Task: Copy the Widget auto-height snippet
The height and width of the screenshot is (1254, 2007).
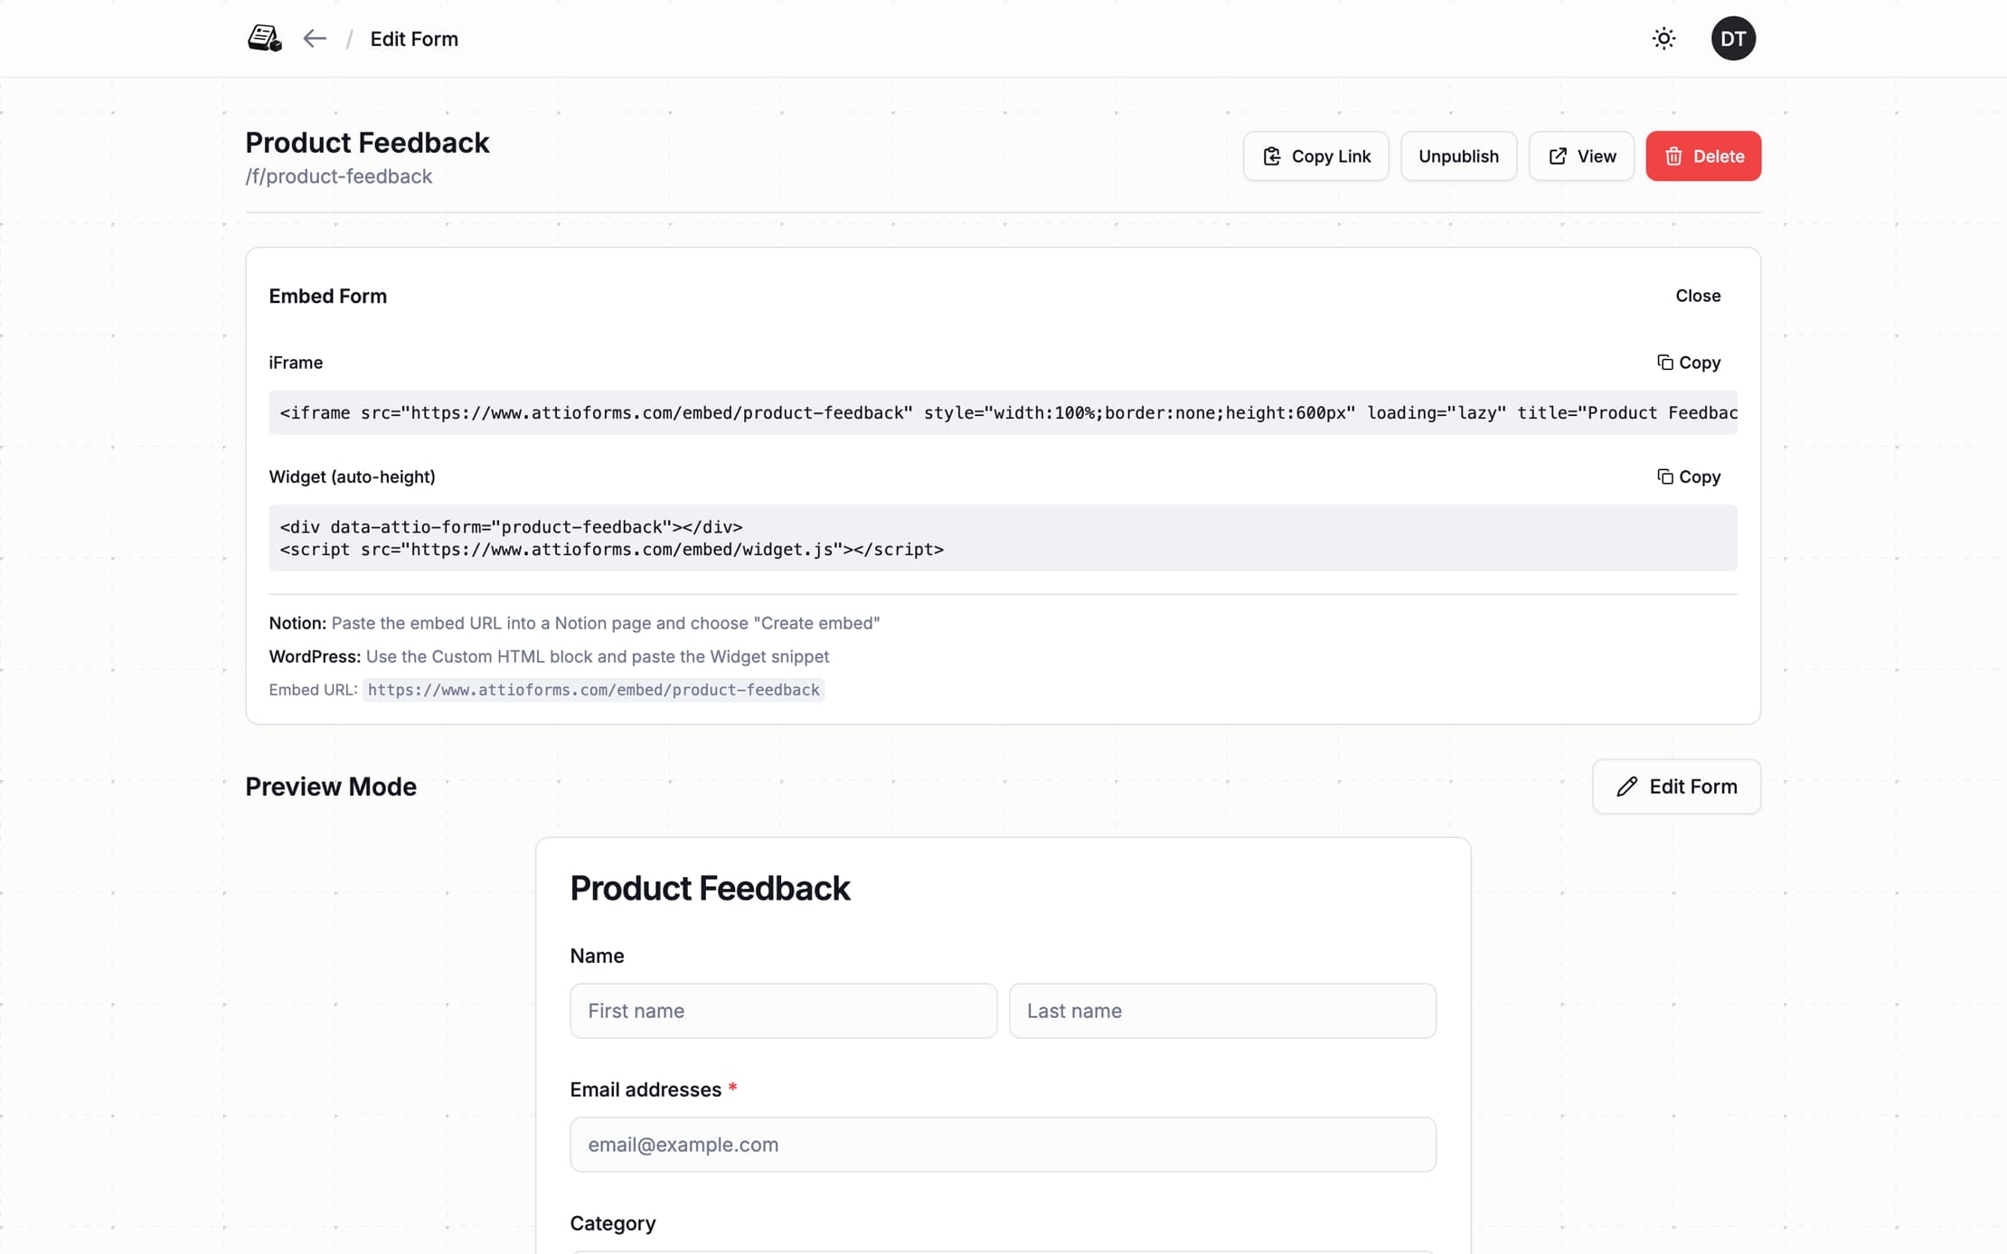Action: tap(1688, 476)
